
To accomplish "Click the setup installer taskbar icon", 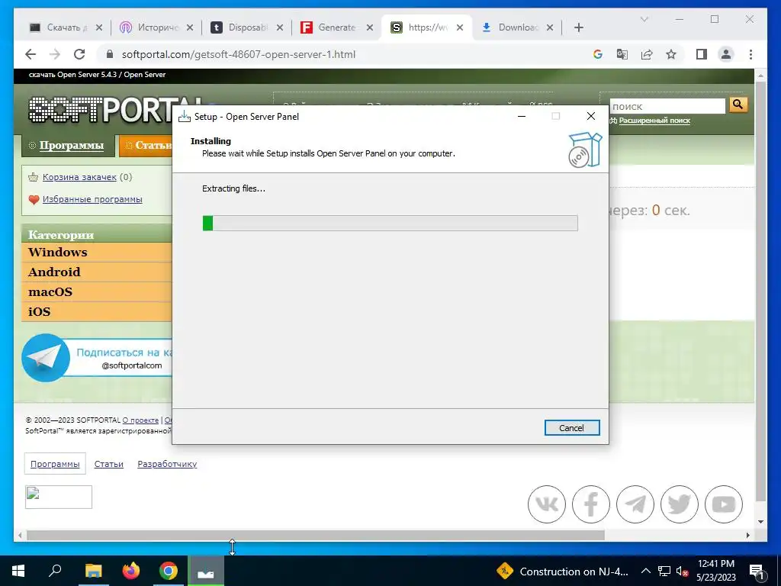I will [x=206, y=571].
